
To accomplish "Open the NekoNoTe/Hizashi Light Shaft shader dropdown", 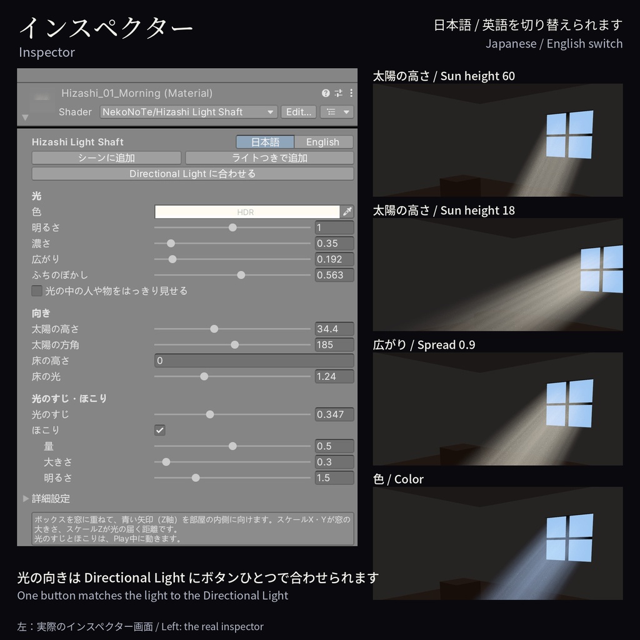I will (189, 112).
